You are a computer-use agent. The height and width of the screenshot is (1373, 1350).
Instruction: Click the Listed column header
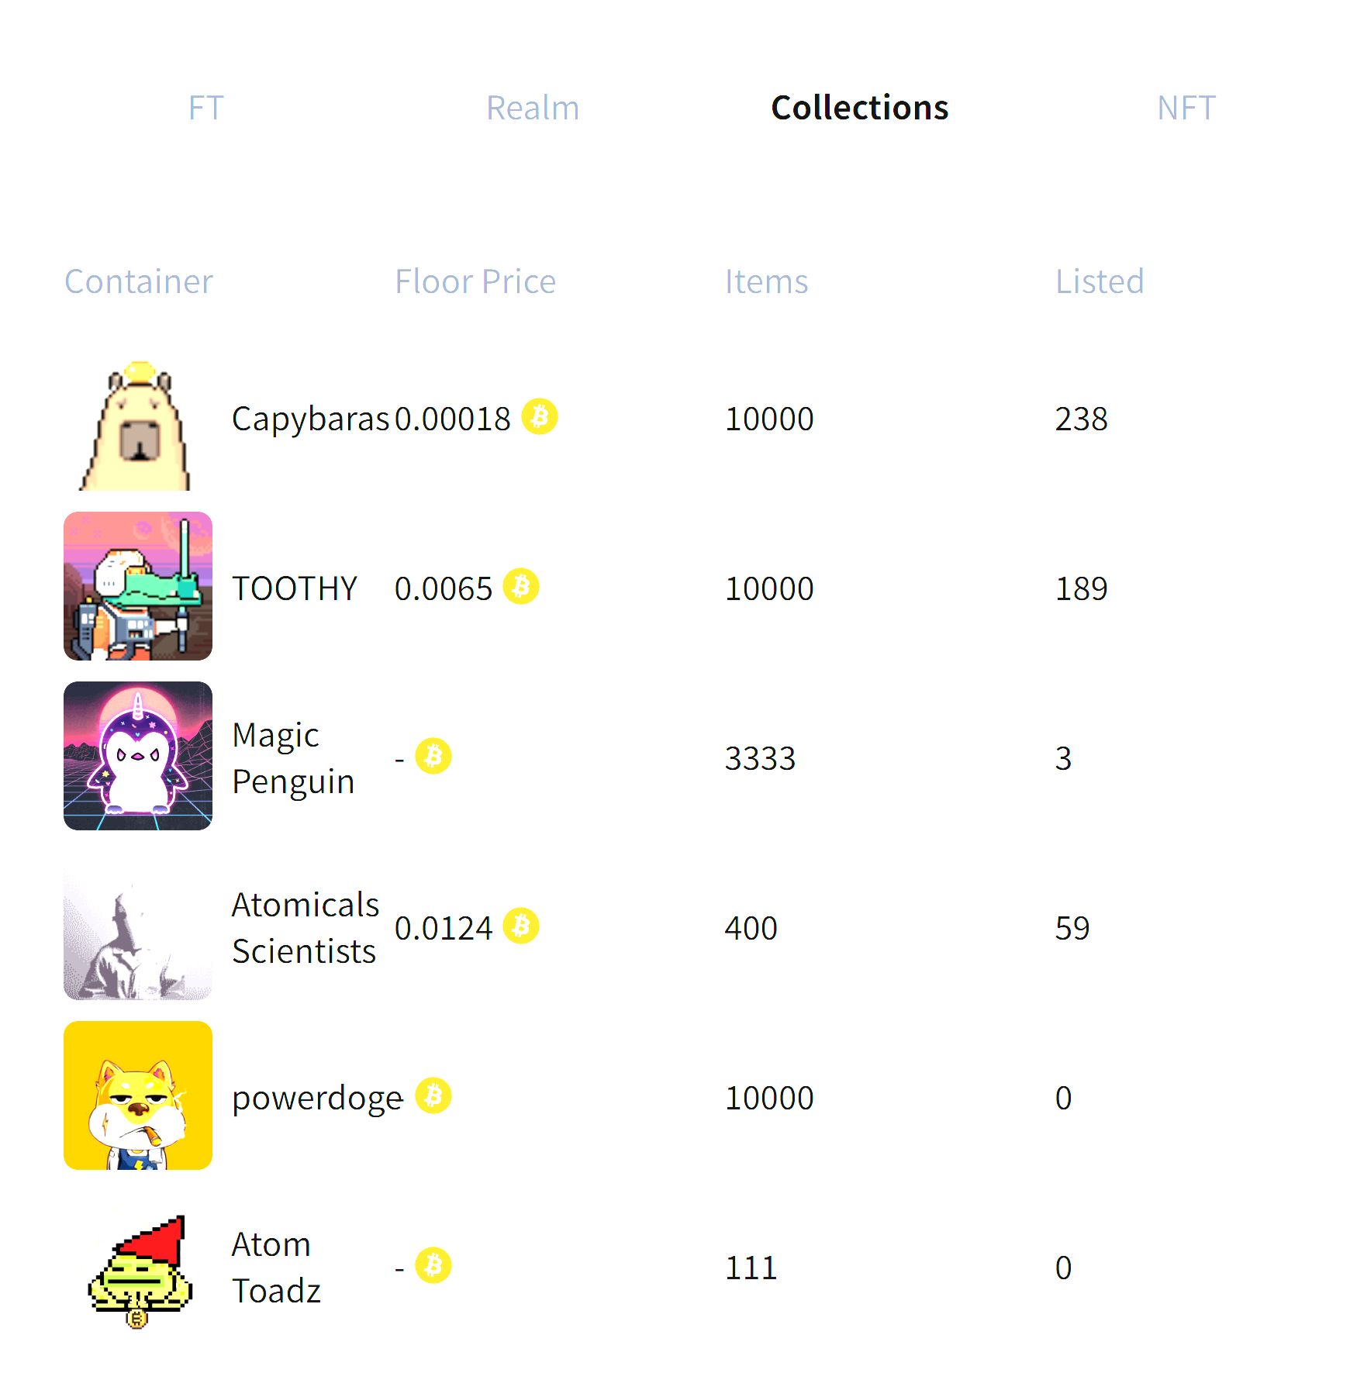(x=1100, y=281)
